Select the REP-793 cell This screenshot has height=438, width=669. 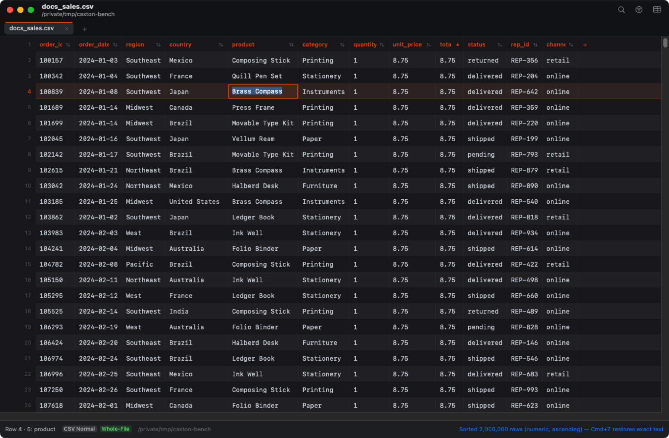point(524,154)
